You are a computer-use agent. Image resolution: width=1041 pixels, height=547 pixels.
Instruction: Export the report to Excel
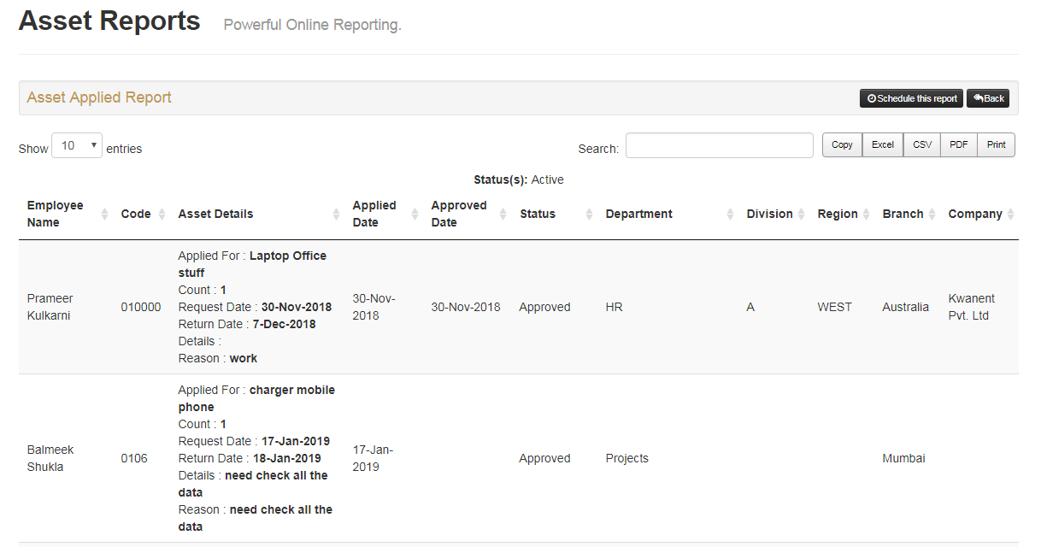coord(883,145)
